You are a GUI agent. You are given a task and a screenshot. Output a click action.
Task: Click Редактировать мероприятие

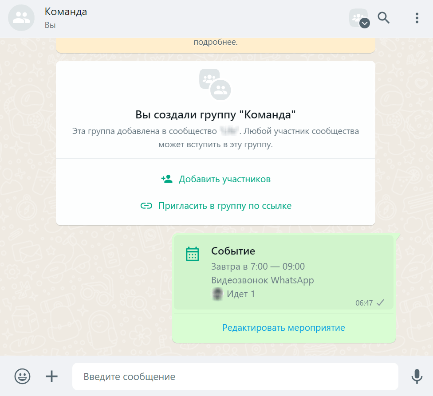[283, 328]
